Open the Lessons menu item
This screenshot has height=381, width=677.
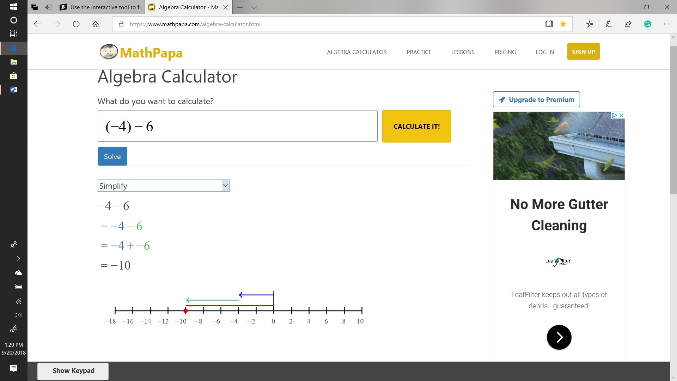click(463, 52)
